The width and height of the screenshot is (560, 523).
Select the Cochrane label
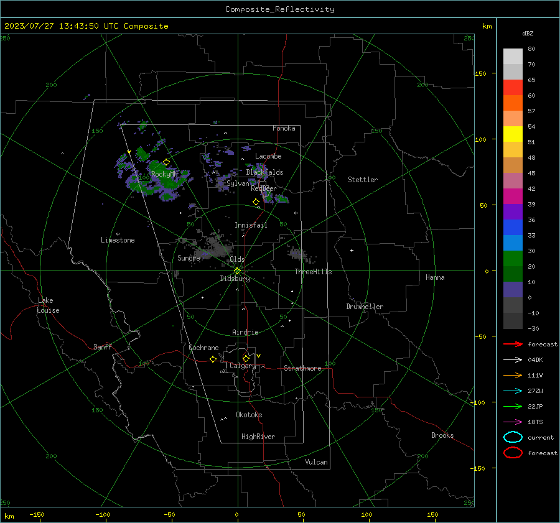(x=203, y=348)
